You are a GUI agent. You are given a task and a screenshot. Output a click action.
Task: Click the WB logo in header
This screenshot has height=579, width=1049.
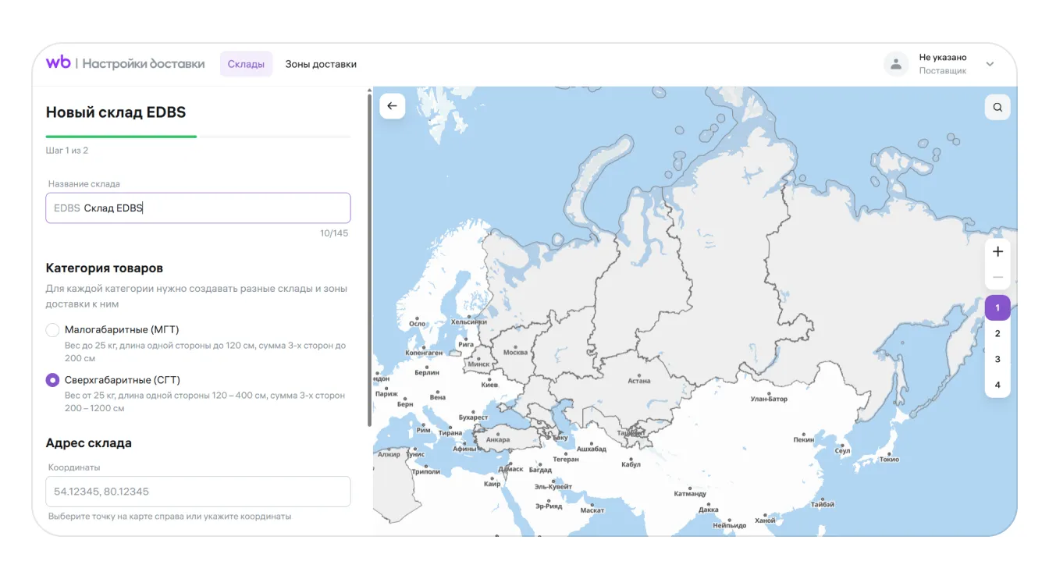click(58, 63)
